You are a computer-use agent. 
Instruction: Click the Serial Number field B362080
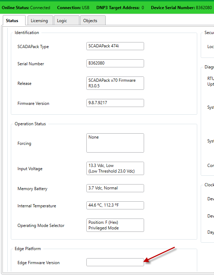(x=115, y=63)
